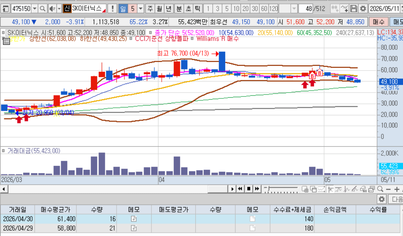Click the 매수평균가 column header
Image resolution: width=403 pixels, height=236 pixels.
pyautogui.click(x=55, y=210)
